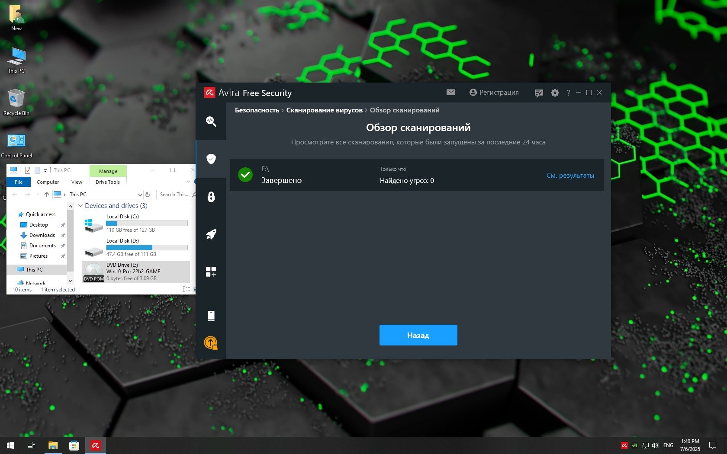This screenshot has height=454, width=727.
Task: Select Quick access in navigation pane
Action: pos(36,214)
